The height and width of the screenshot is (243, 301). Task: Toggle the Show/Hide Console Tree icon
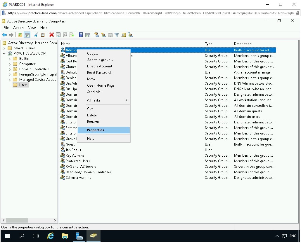point(27,35)
